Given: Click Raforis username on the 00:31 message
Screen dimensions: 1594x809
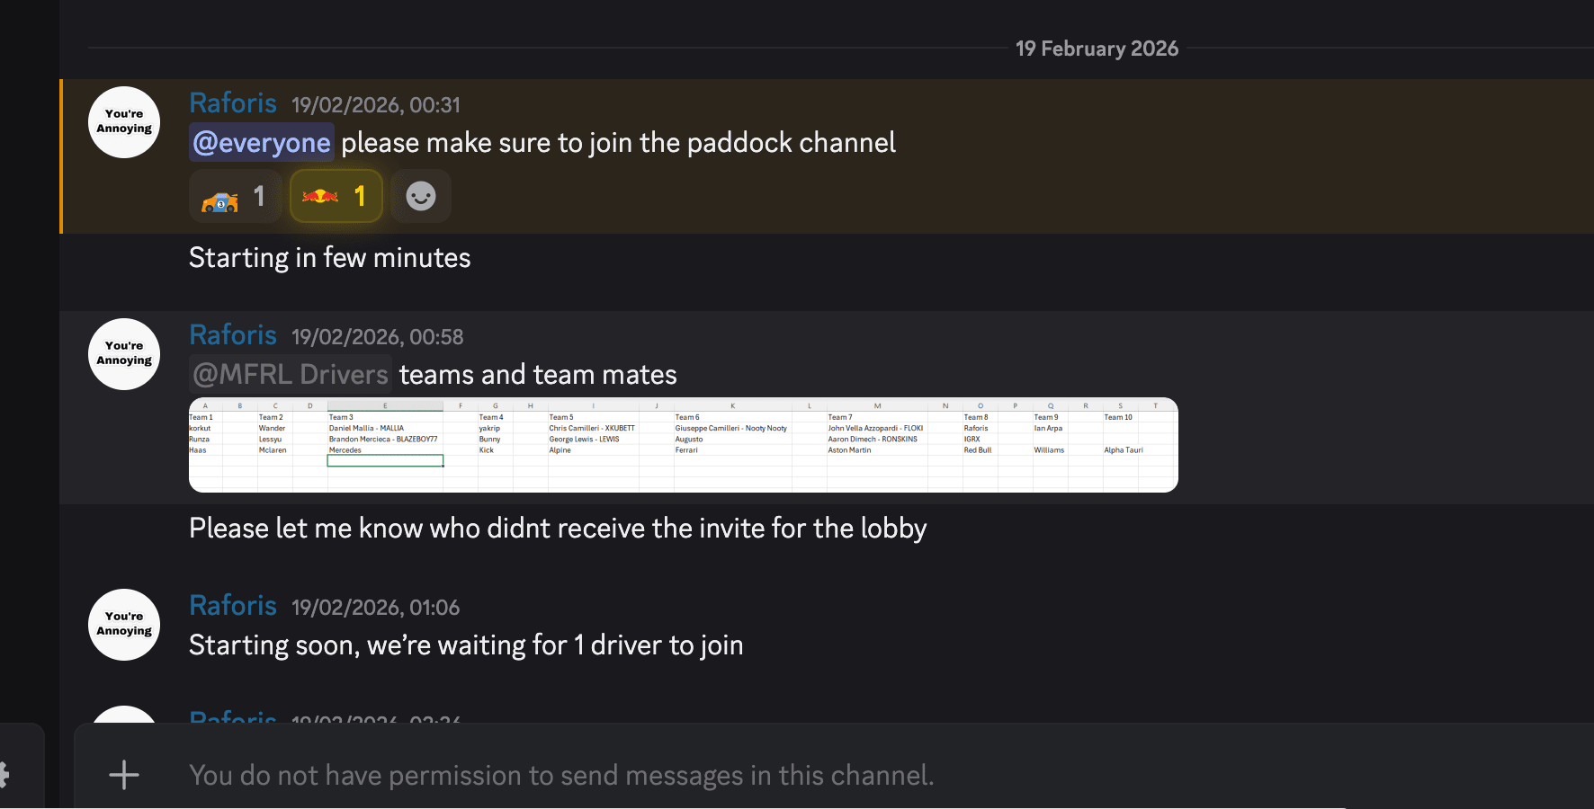Looking at the screenshot, I should (x=233, y=103).
